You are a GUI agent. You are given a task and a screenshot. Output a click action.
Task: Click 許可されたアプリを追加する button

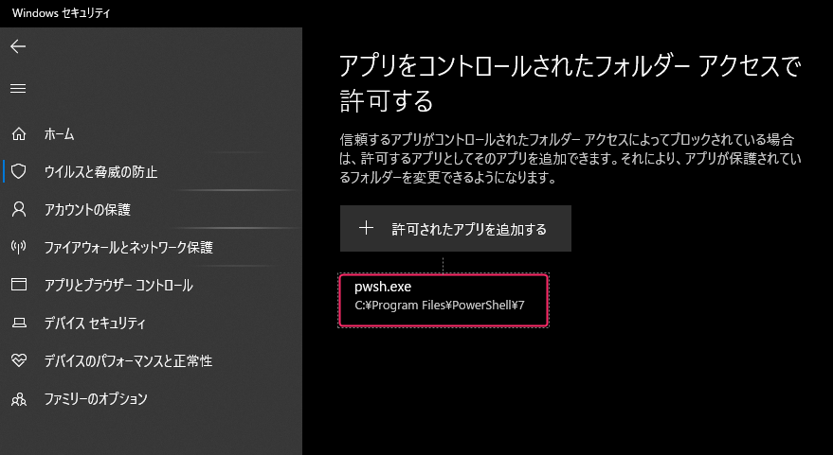(x=455, y=229)
